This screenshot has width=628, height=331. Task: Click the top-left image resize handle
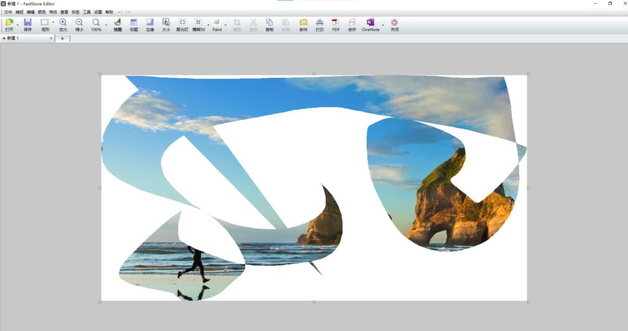pyautogui.click(x=100, y=74)
